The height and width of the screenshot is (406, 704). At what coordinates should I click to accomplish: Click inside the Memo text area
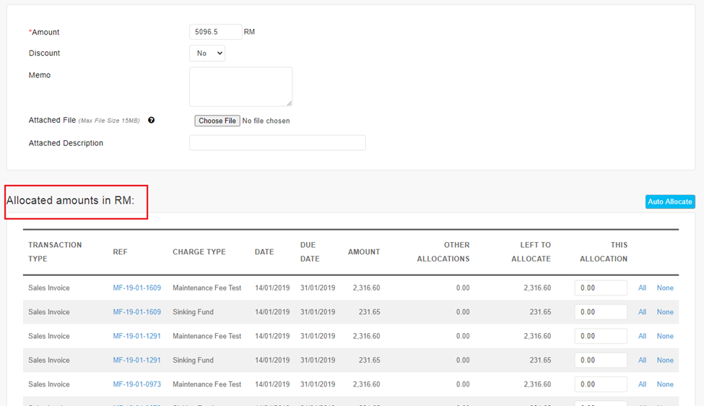pyautogui.click(x=240, y=87)
